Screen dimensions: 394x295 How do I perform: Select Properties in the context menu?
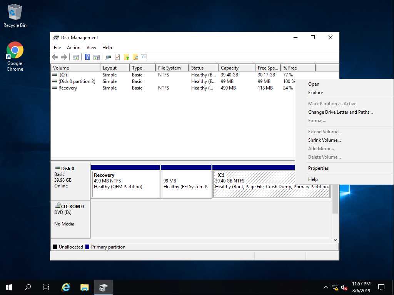318,168
